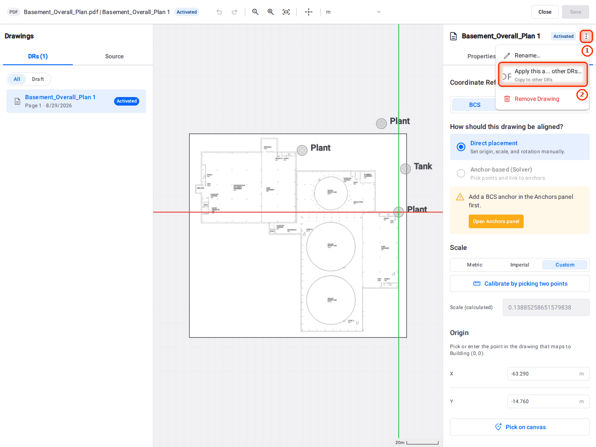Select the BCS coordinate reference option
The height and width of the screenshot is (447, 596).
point(475,105)
